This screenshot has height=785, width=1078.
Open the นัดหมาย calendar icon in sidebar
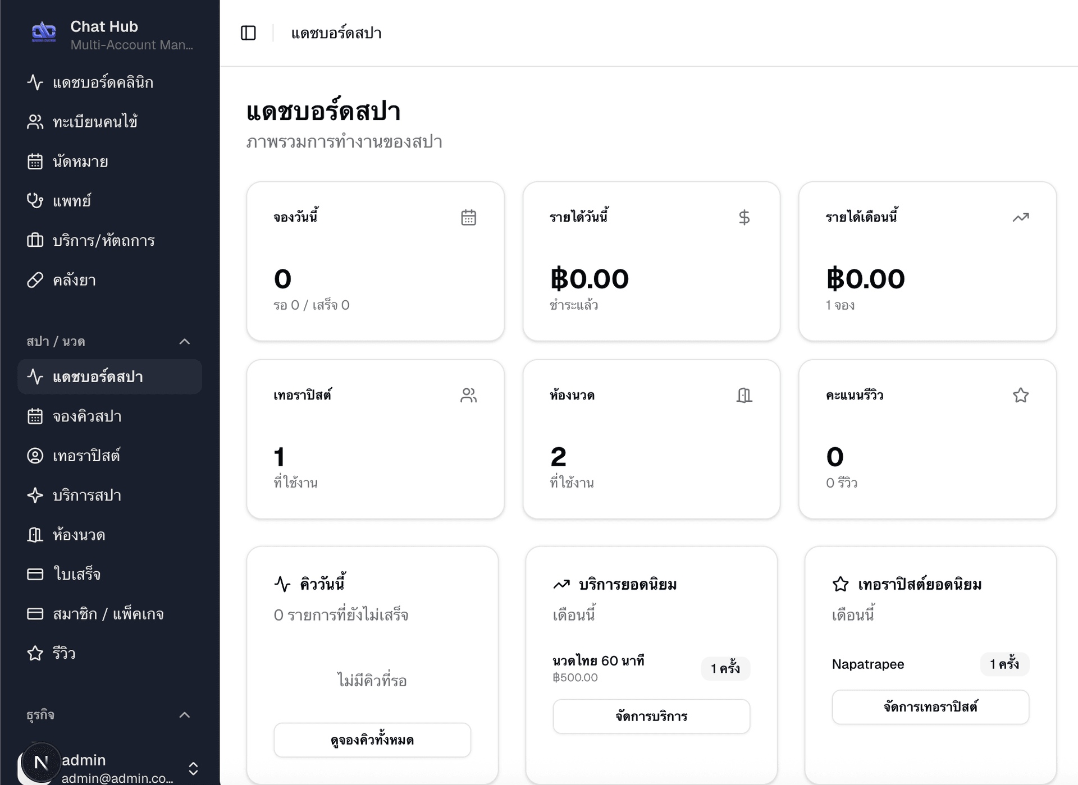coord(35,162)
